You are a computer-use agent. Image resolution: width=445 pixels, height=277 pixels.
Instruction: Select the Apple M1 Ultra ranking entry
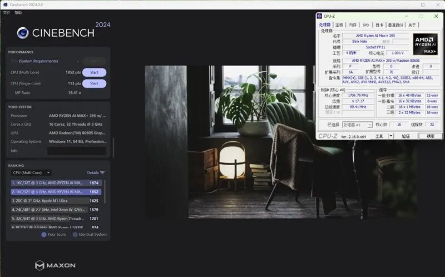tap(55, 201)
